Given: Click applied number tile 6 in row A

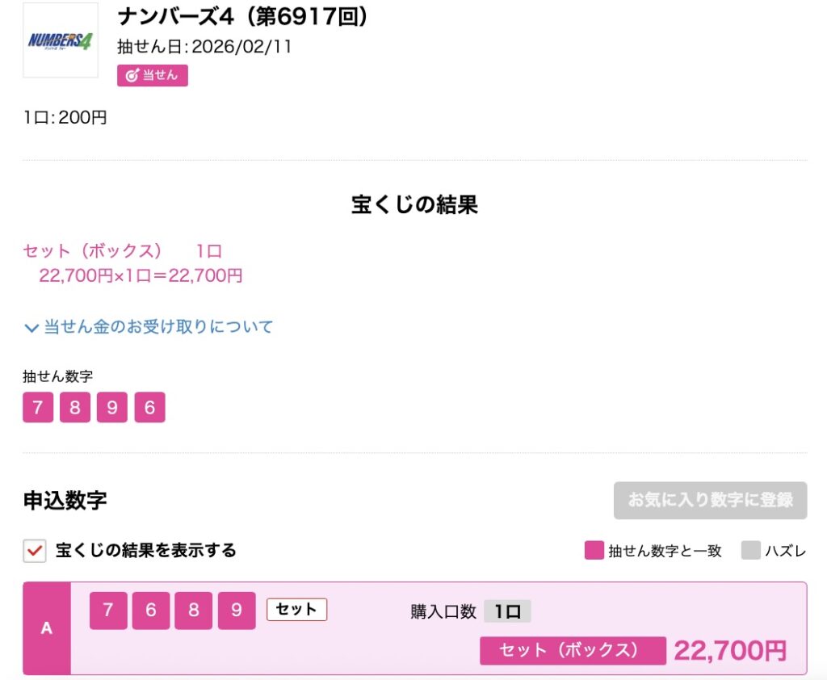Looking at the screenshot, I should tap(151, 611).
